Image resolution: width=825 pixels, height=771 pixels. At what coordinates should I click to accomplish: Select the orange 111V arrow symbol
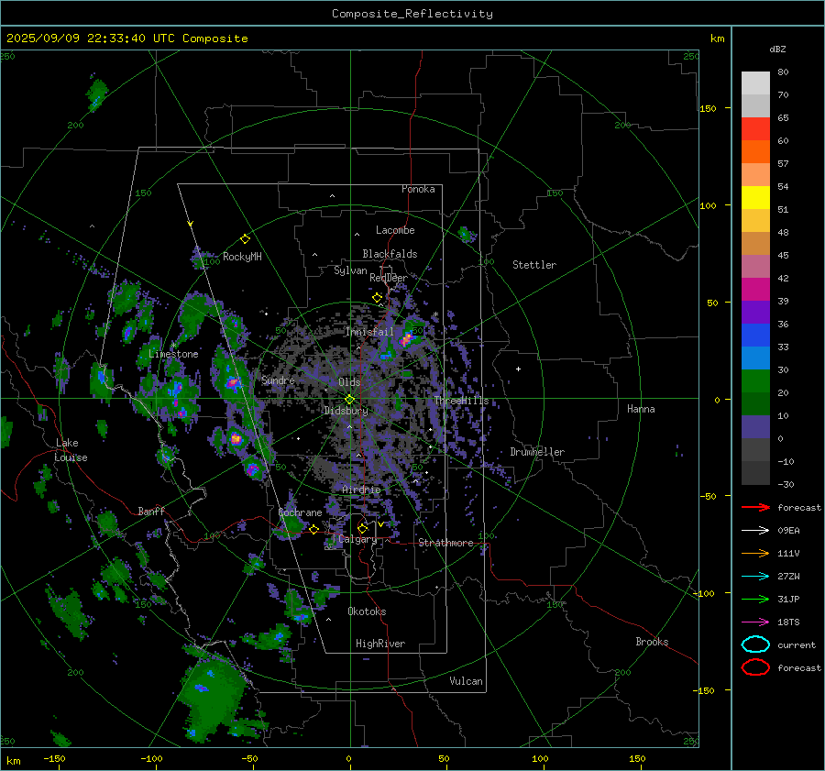(755, 553)
